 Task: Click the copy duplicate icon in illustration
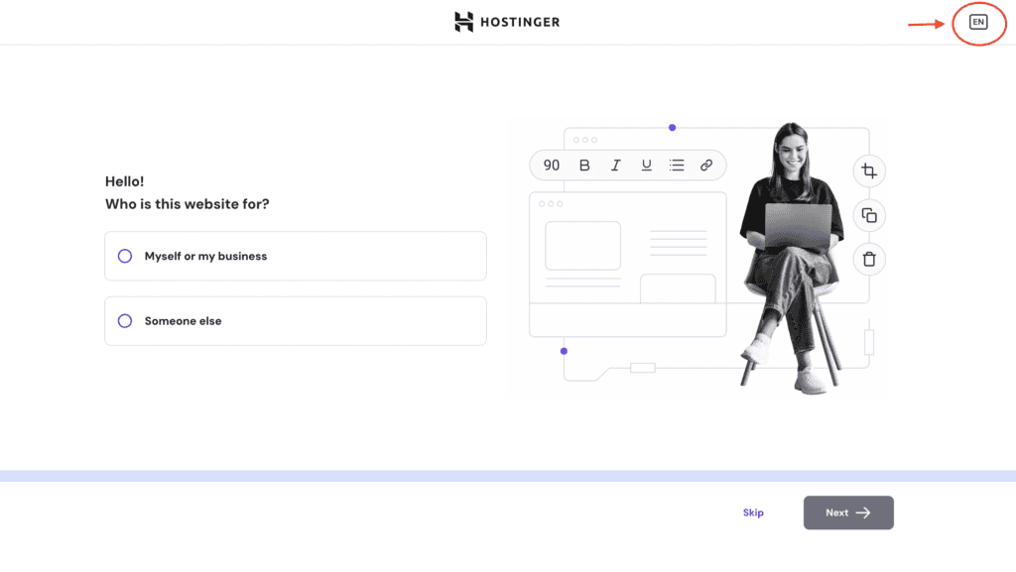tap(869, 215)
